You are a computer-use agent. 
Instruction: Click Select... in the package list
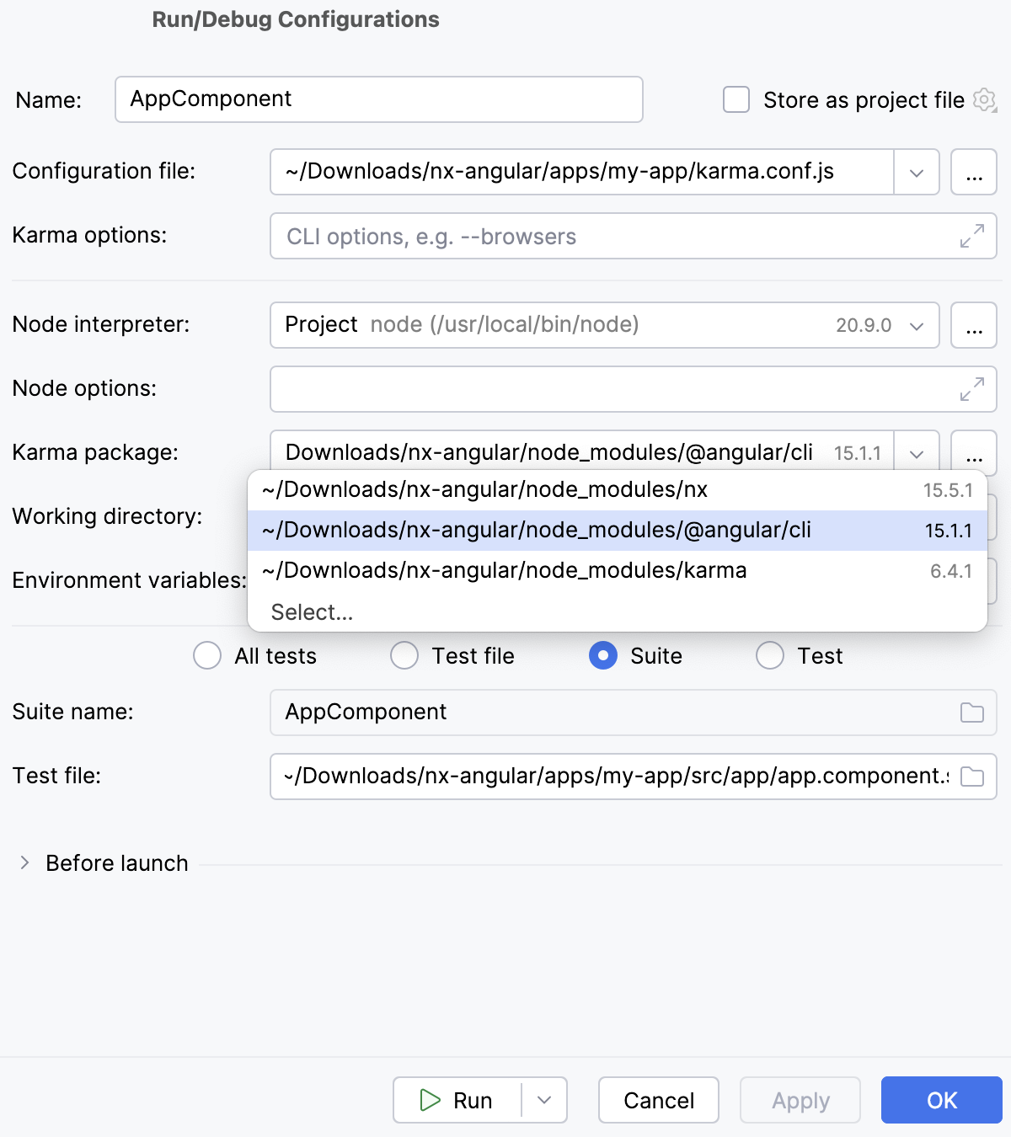tap(313, 611)
